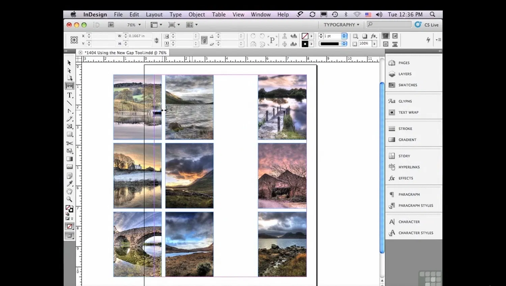Choose the Page tool
Screen dimensions: 506x286
(69, 78)
